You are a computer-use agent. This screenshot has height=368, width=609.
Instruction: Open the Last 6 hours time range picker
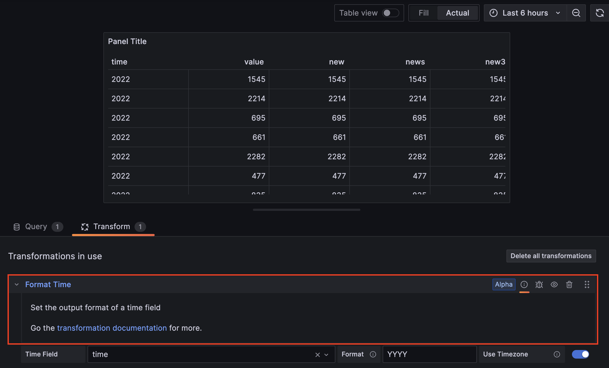click(525, 13)
